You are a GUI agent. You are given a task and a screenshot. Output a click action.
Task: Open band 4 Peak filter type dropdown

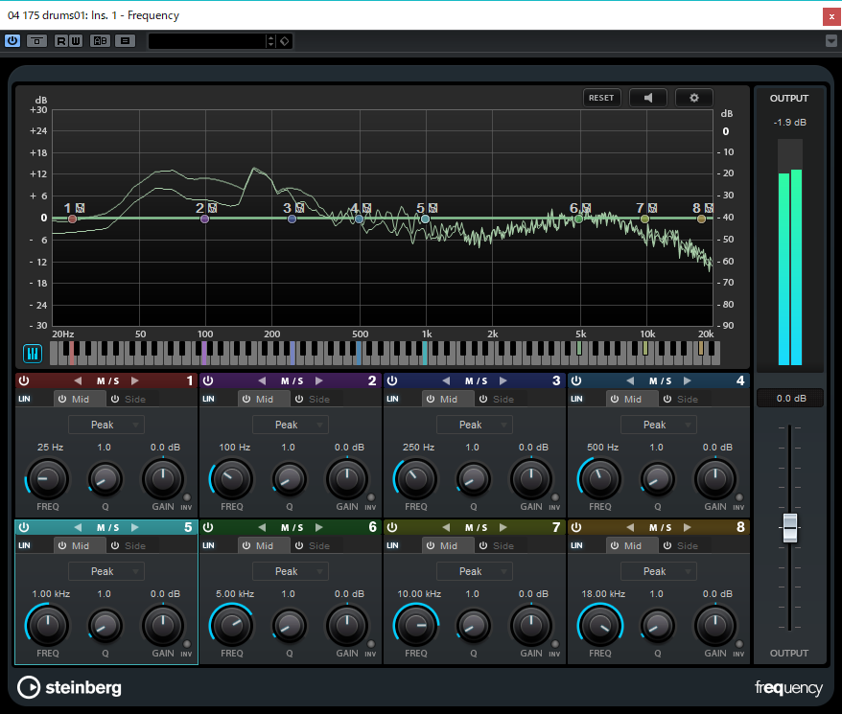659,425
